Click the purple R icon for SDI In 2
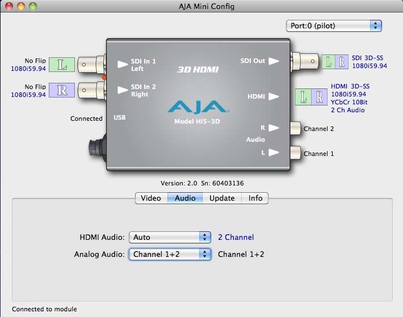The width and height of the screenshot is (403, 317). (x=62, y=90)
